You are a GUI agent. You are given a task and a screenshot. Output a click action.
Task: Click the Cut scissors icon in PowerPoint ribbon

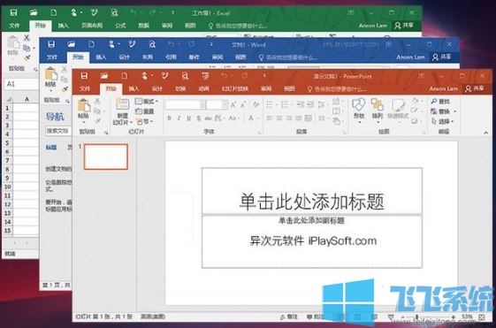click(x=97, y=101)
